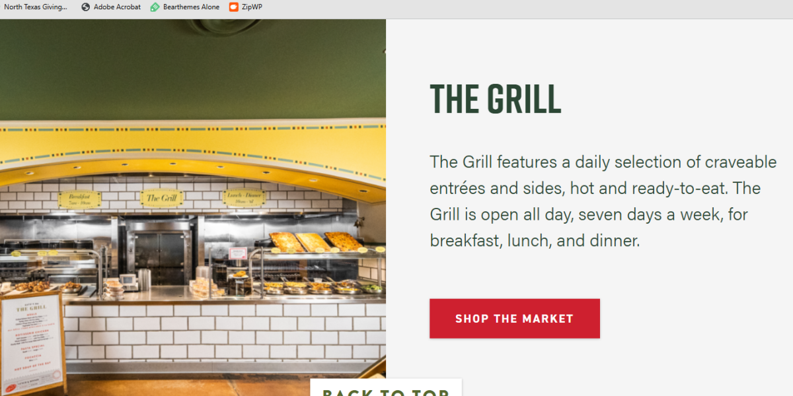Open the Bearthemes Alone bookmark text
This screenshot has width=793, height=396.
[x=191, y=7]
